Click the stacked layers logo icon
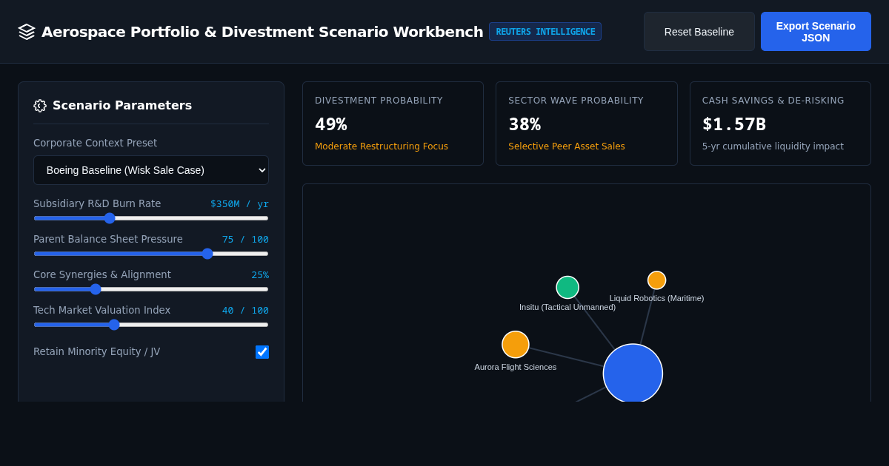Image resolution: width=889 pixels, height=466 pixels. pos(27,32)
